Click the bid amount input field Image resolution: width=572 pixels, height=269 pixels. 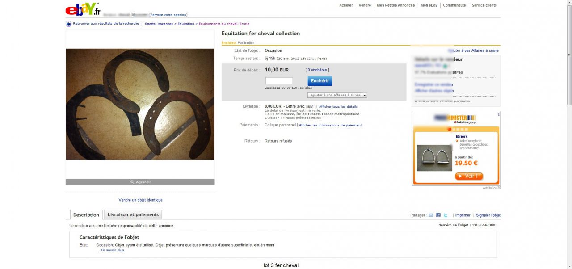click(x=279, y=81)
